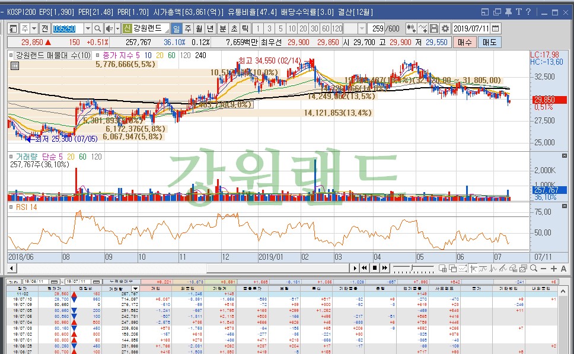Select the 일 daily period toggle
This screenshot has height=354, width=574.
coord(177,28)
